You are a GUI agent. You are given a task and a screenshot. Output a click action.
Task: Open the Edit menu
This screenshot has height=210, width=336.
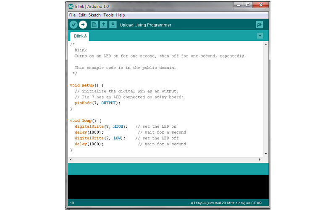(82, 15)
